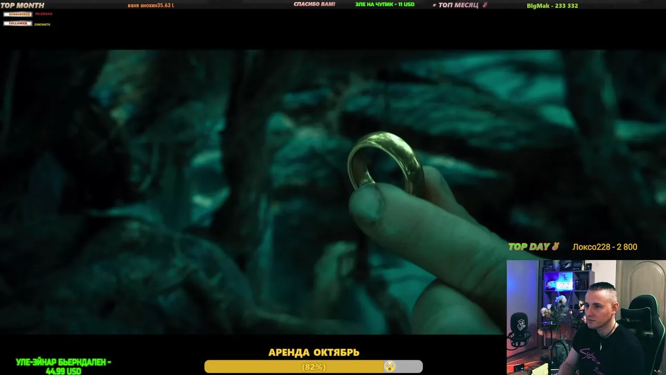666x375 pixels.
Task: Click the victory hand icon beside TOP DAY
Action: pos(556,246)
